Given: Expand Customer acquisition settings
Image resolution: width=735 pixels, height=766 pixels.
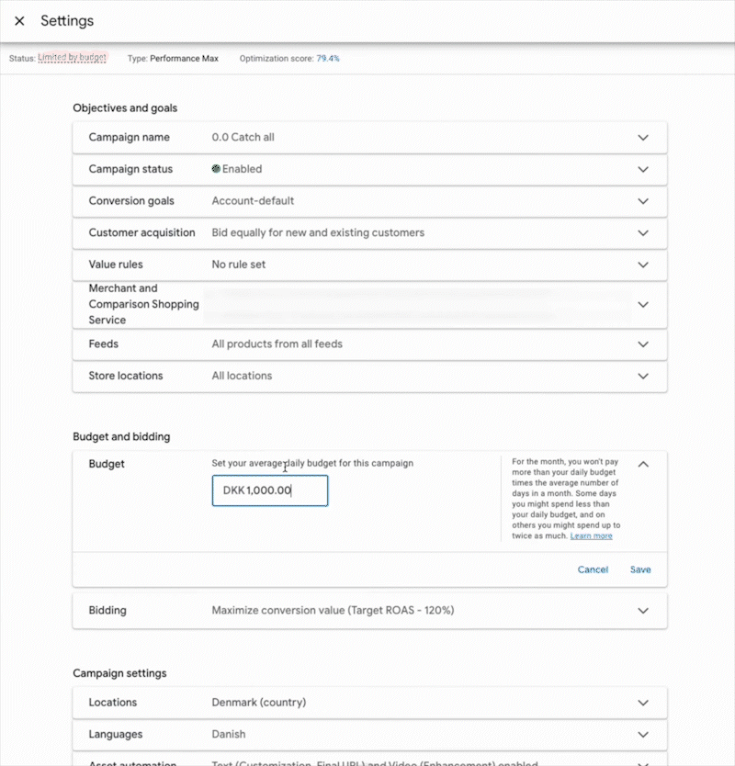Looking at the screenshot, I should (x=642, y=233).
